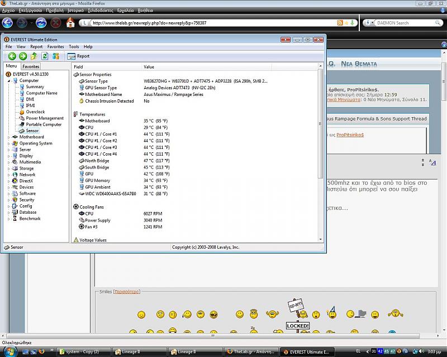Open the Firefox Ιστορικό menu

75,11
